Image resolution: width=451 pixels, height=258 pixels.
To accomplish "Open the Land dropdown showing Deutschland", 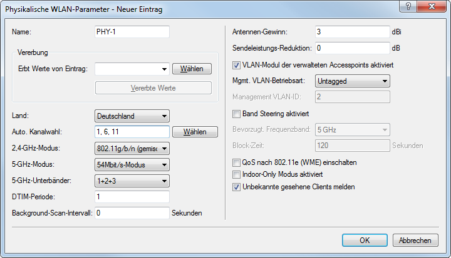I will click(x=132, y=116).
